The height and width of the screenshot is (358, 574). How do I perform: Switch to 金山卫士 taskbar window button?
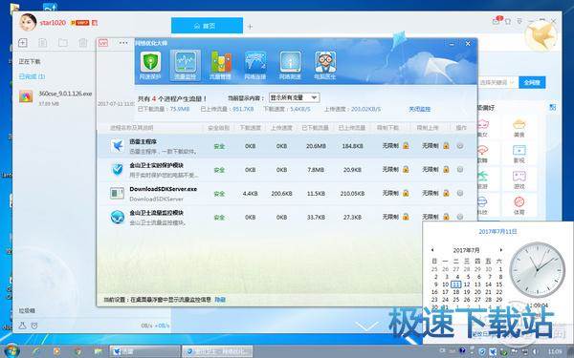tap(217, 351)
